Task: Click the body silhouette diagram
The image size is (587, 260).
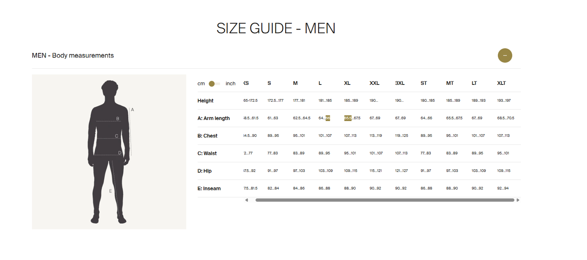Action: pyautogui.click(x=109, y=152)
